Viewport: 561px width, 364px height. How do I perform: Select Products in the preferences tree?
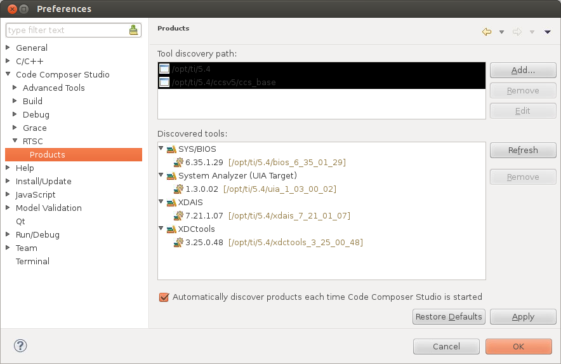click(47, 155)
